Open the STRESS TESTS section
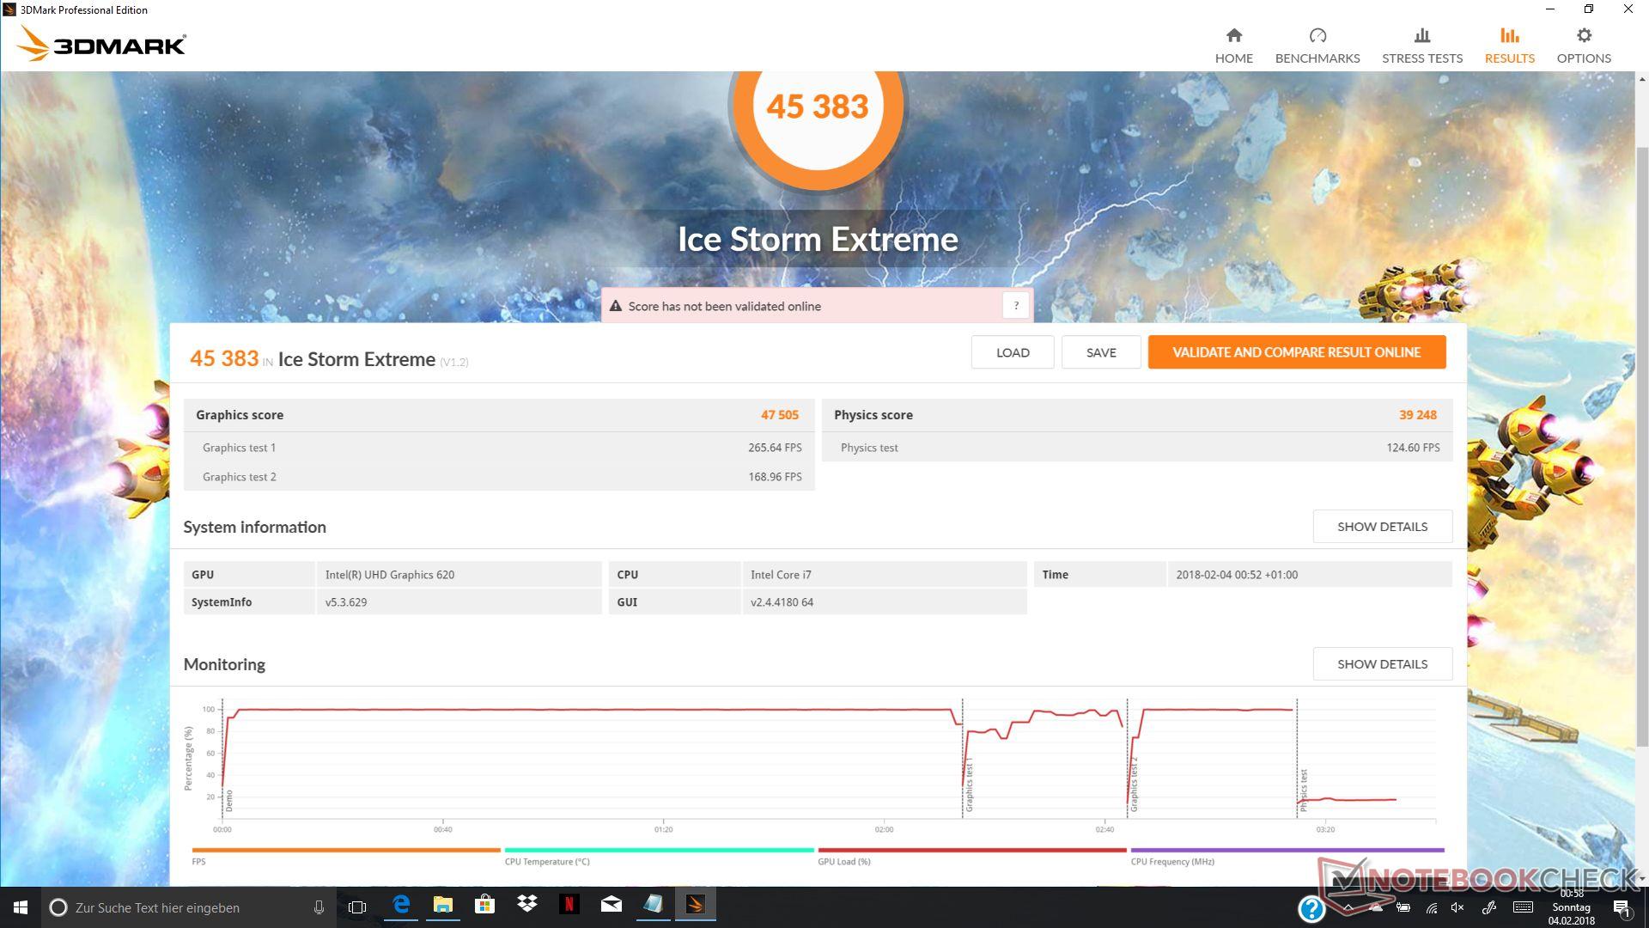 tap(1422, 46)
